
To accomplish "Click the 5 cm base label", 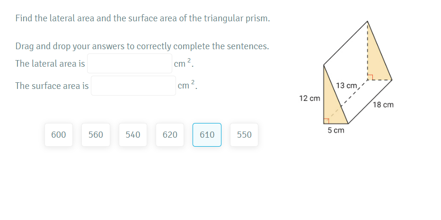I will [x=335, y=130].
